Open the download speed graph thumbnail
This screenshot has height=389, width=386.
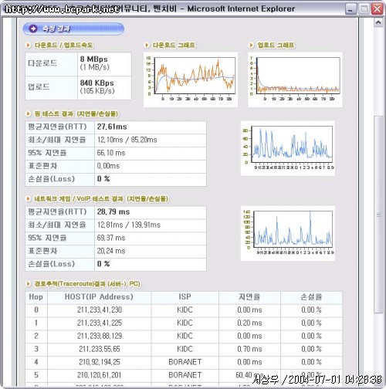click(x=191, y=79)
